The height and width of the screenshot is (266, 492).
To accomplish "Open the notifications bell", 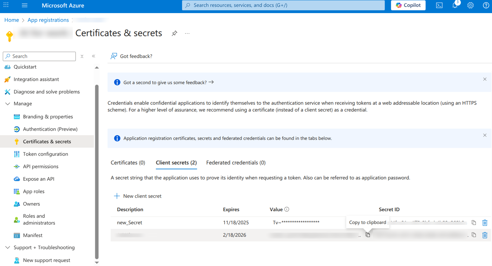I will click(x=455, y=5).
